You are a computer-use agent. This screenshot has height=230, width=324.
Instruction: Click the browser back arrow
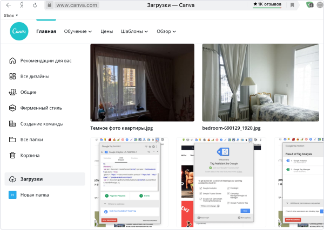click(x=9, y=5)
